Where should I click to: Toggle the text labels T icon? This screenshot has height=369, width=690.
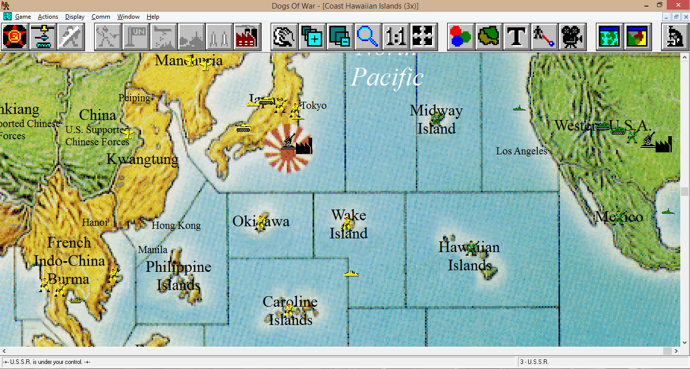coord(517,36)
